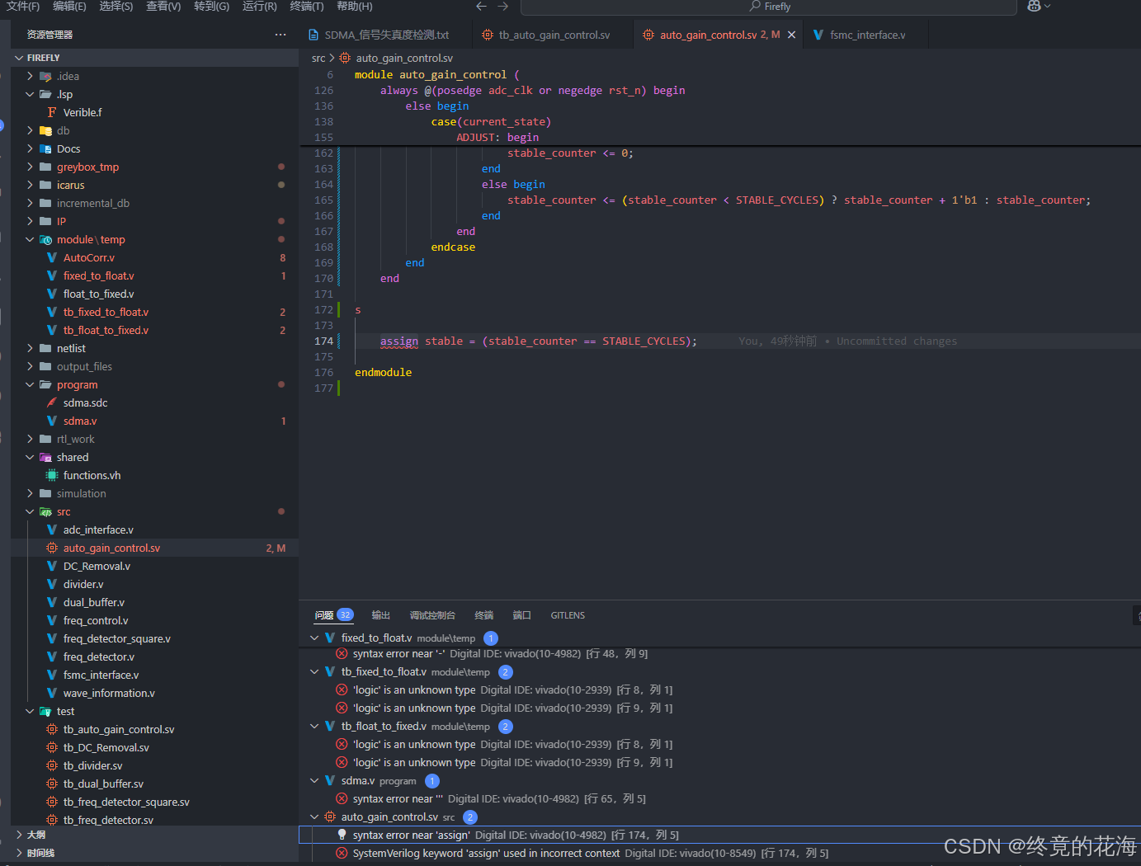Open the GITLENS panel tab
Screen dimensions: 1141x866
(x=568, y=615)
